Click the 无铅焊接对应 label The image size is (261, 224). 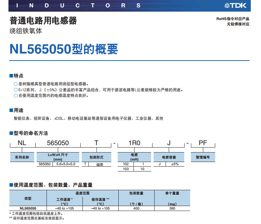[238, 24]
